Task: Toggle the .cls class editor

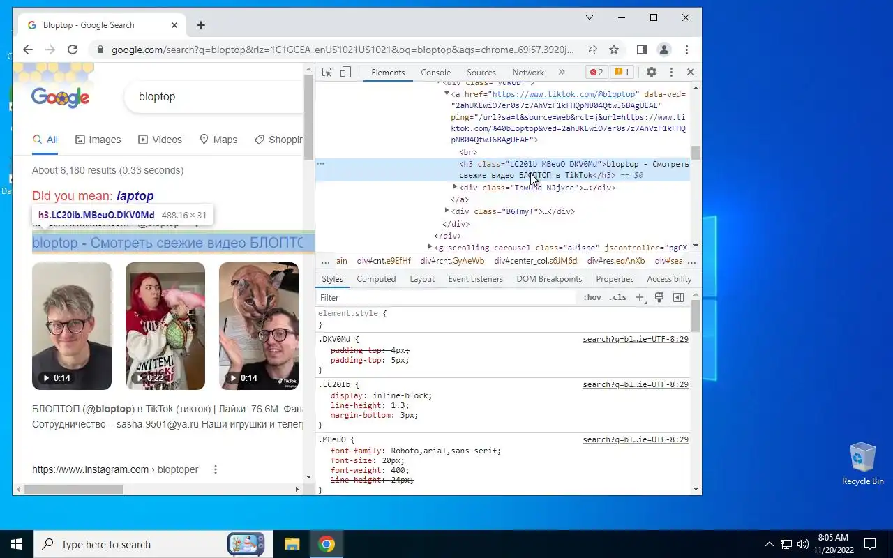Action: [x=617, y=298]
